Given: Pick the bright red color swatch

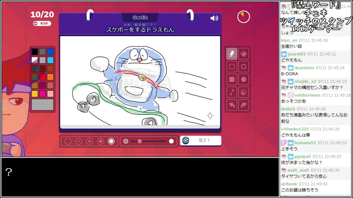Looking at the screenshot, I should (43, 77).
